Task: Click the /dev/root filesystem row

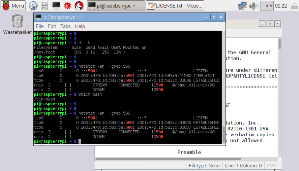Action: 79,52
